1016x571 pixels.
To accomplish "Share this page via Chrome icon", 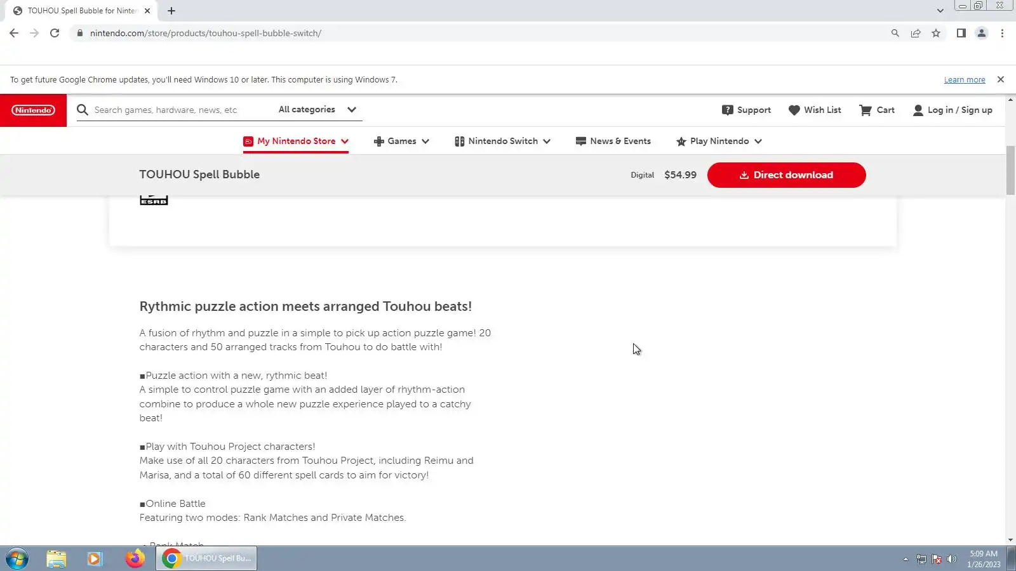I will 916,33.
